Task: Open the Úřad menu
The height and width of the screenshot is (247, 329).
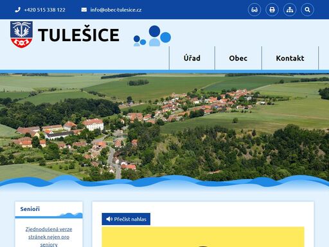Action: click(x=192, y=58)
